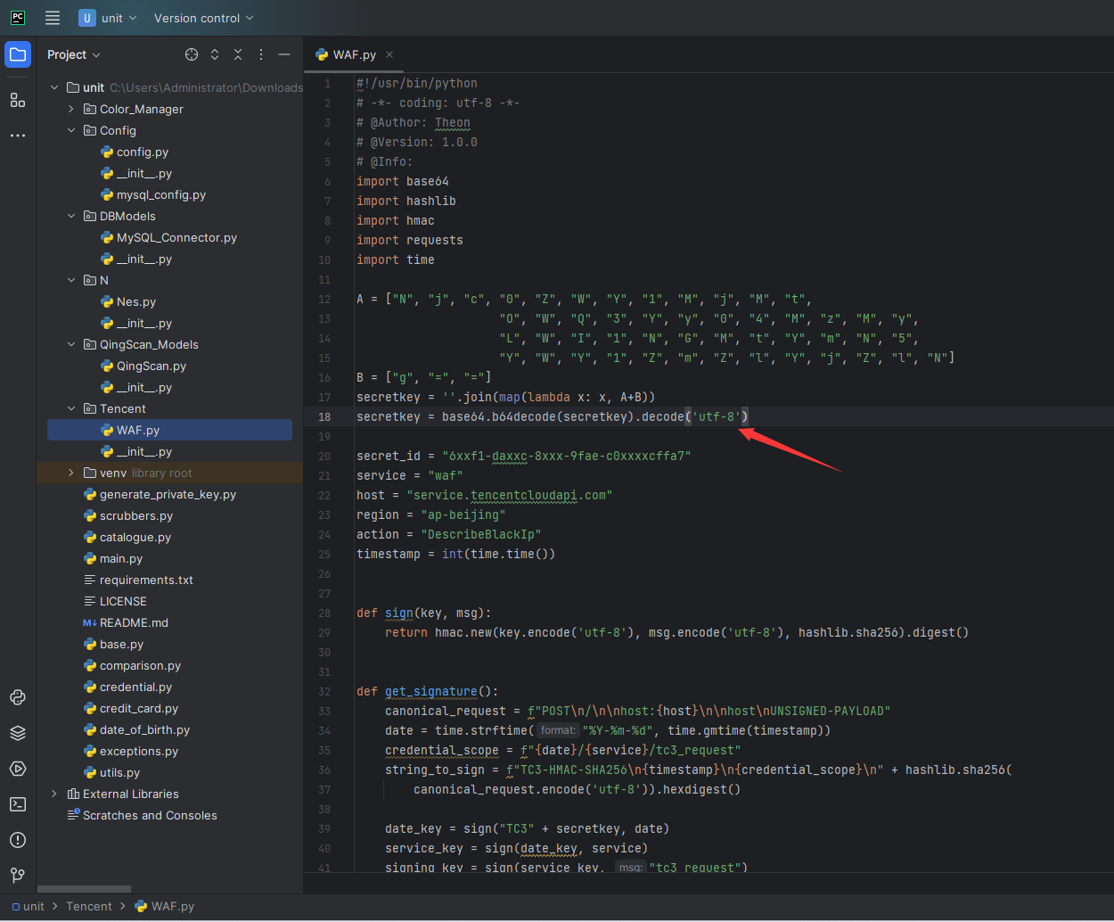This screenshot has width=1114, height=922.
Task: Collapse the DBModels folder
Action: click(71, 216)
